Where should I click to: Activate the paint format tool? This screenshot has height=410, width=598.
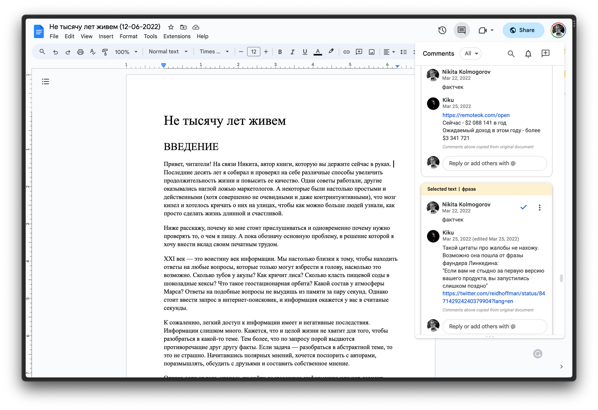click(x=105, y=52)
